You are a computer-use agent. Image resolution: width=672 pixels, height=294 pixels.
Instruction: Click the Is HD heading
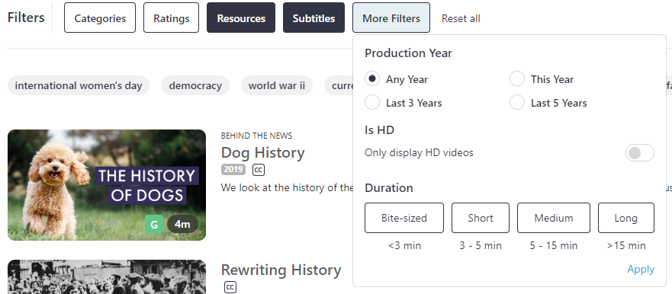point(379,129)
